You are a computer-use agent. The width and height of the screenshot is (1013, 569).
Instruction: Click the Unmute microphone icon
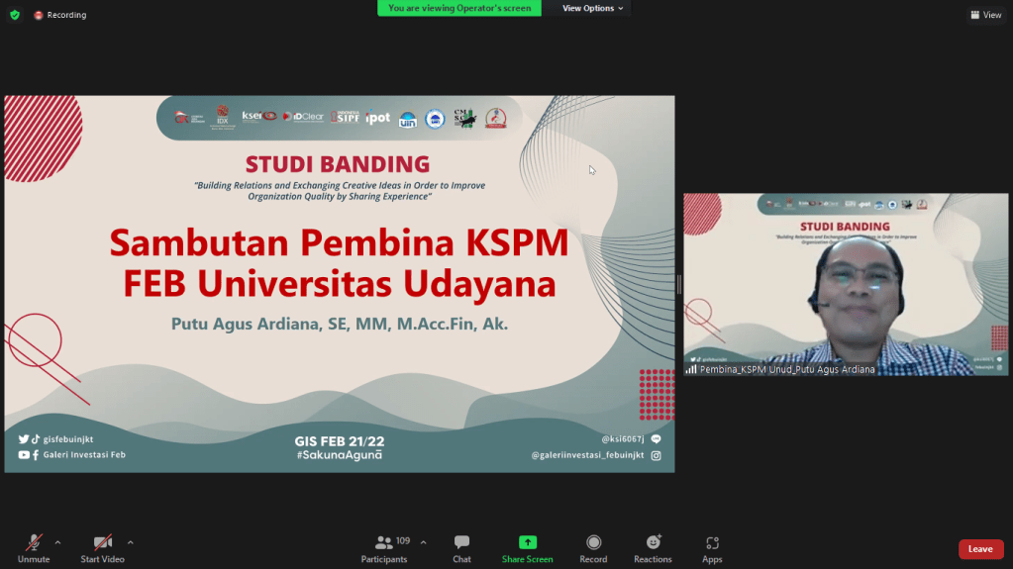pos(34,542)
